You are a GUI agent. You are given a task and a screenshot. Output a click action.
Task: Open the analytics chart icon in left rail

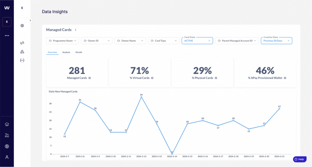[x=7, y=135]
